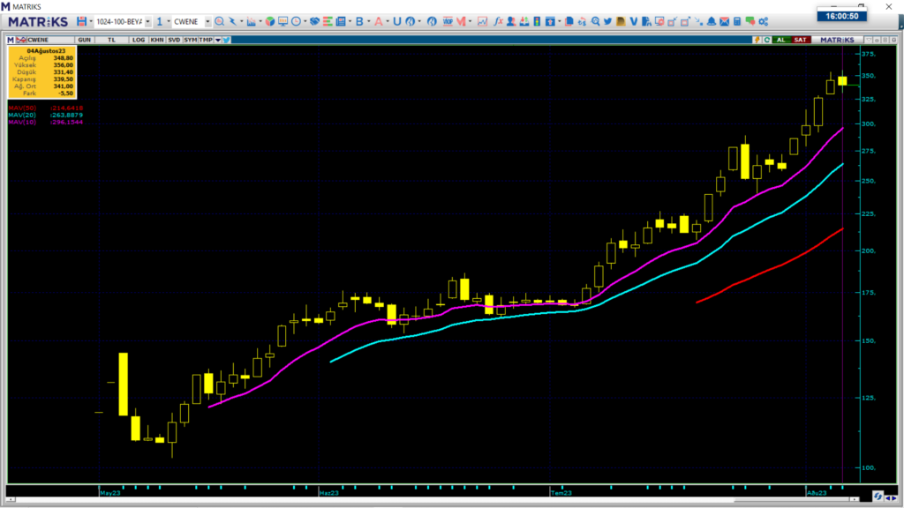904x508 pixels.
Task: Toggle the LOG scale button
Action: 139,40
